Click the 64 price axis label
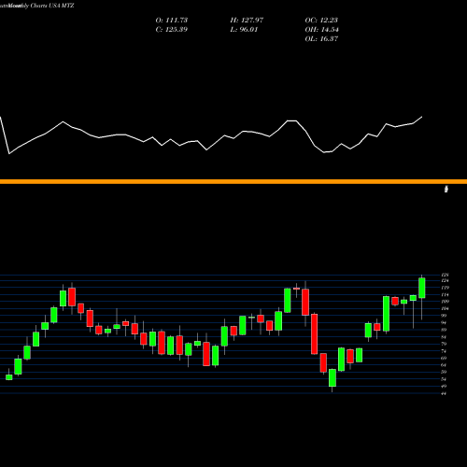This screenshot has width=467, height=467. [444, 365]
